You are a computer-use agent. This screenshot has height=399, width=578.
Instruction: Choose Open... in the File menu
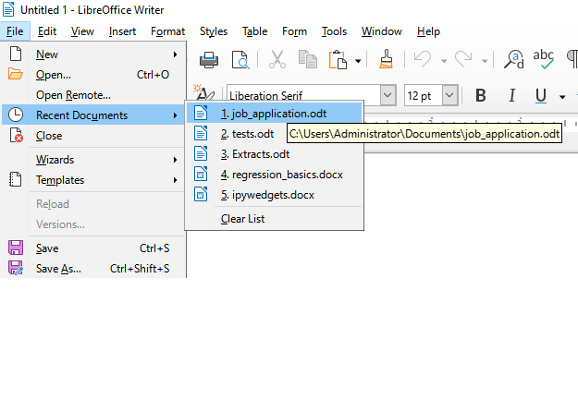[93, 75]
